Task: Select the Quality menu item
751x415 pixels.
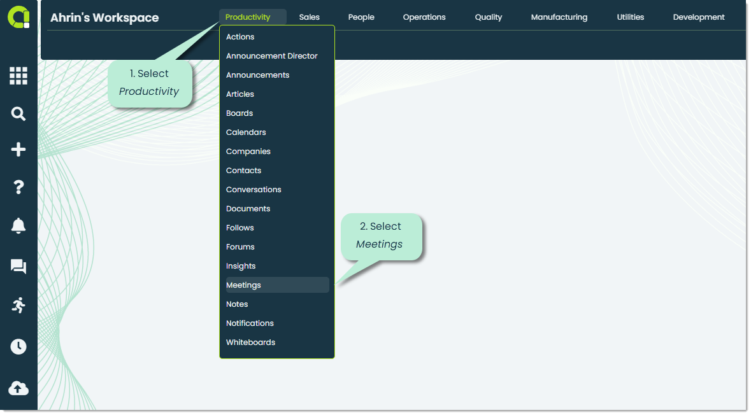Action: (489, 17)
